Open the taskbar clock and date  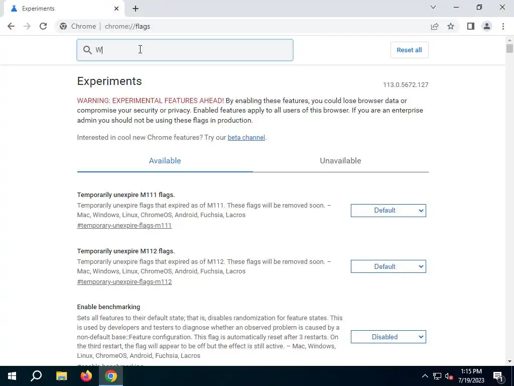pos(471,376)
